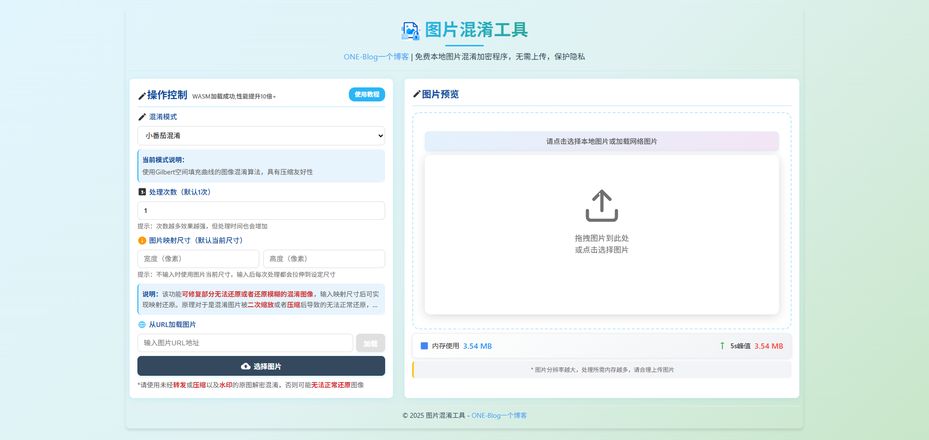Click the blue memory usage square icon
Viewport: 929px width, 440px height.
click(x=424, y=346)
